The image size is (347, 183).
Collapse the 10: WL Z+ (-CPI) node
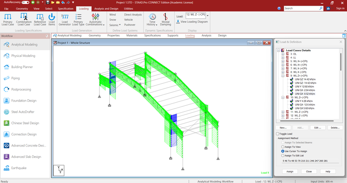click(283, 98)
